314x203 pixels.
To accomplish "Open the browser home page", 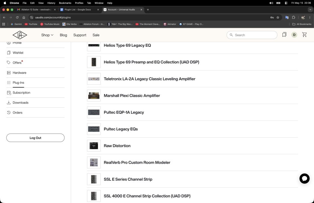I will coord(24,17).
